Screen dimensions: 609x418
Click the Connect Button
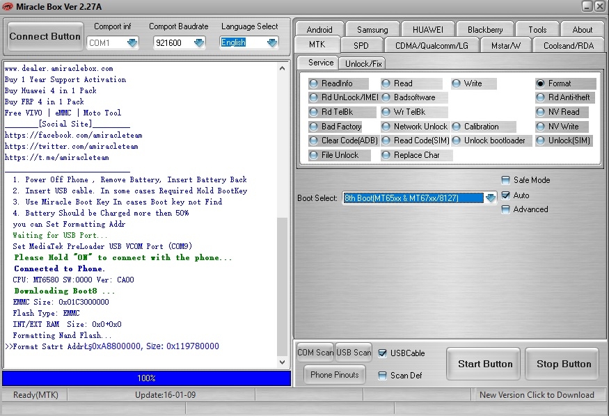click(x=45, y=36)
